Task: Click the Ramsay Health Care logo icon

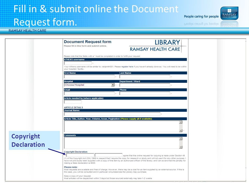Action: click(229, 13)
